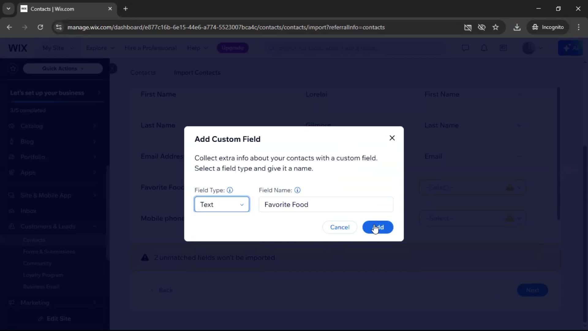
Task: Close the Contacts | Wix.com tab
Action: click(x=110, y=9)
